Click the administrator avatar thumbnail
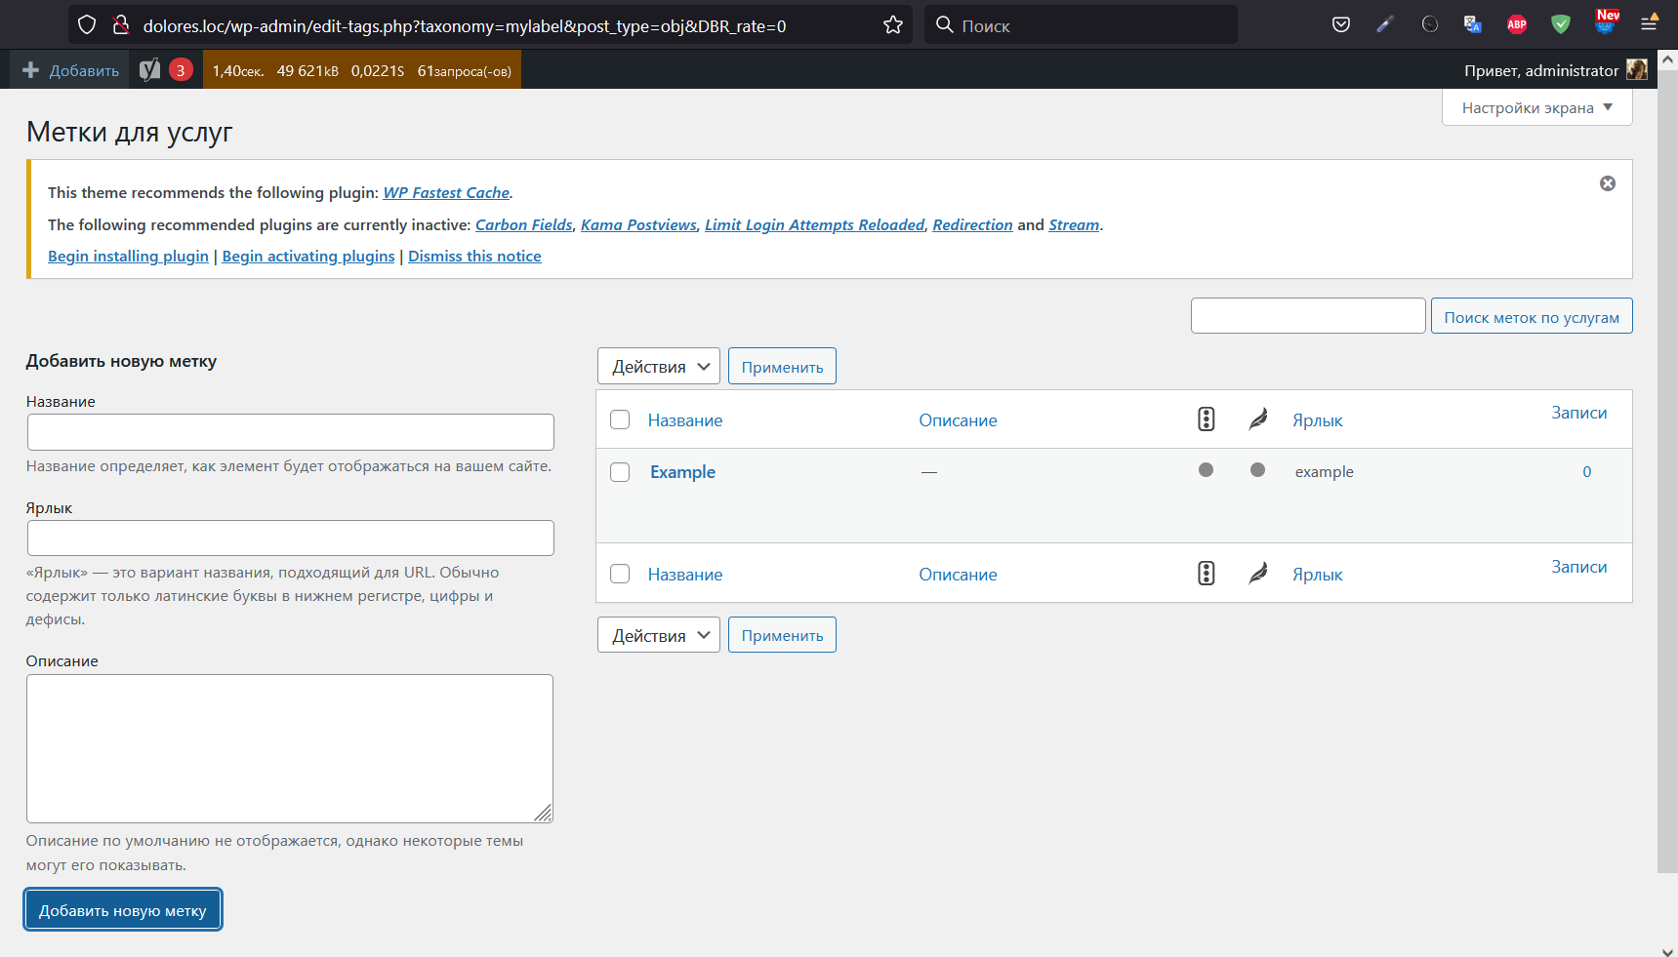 click(x=1637, y=69)
